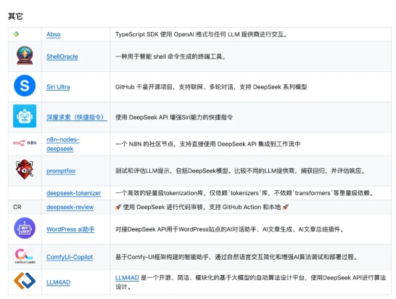396x299 pixels.
Task: Click the description 使用 DeepSeek API 增强Siri能力
Action: 174,118
